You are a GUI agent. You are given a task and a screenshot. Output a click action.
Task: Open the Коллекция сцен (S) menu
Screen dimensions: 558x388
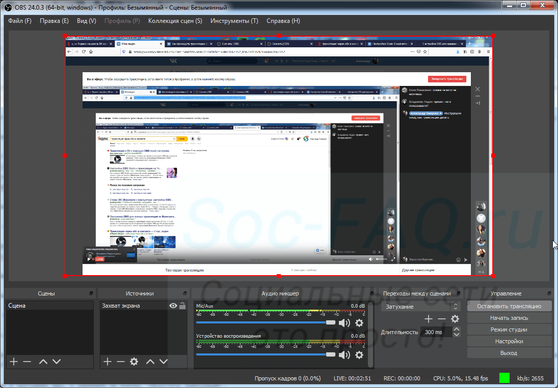175,21
